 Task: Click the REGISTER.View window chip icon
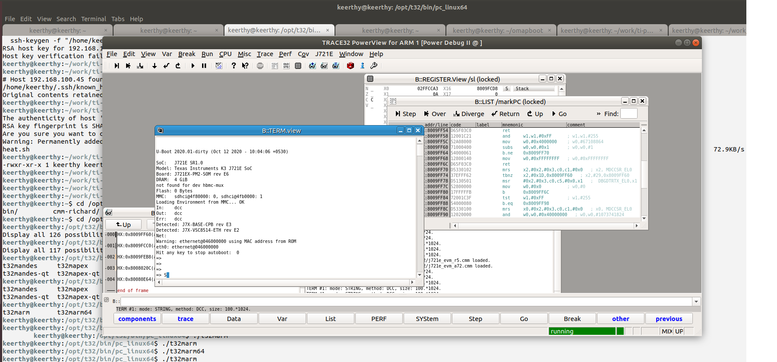[x=370, y=79]
